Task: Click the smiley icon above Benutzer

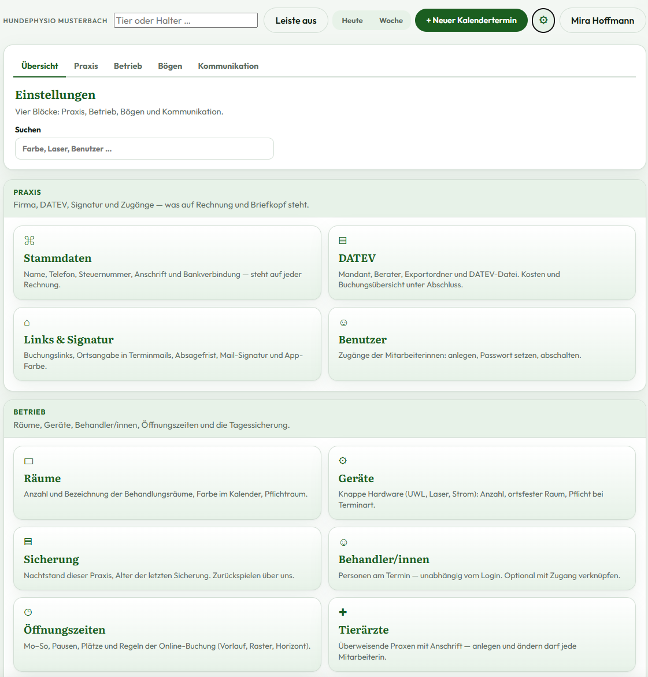Action: [343, 323]
